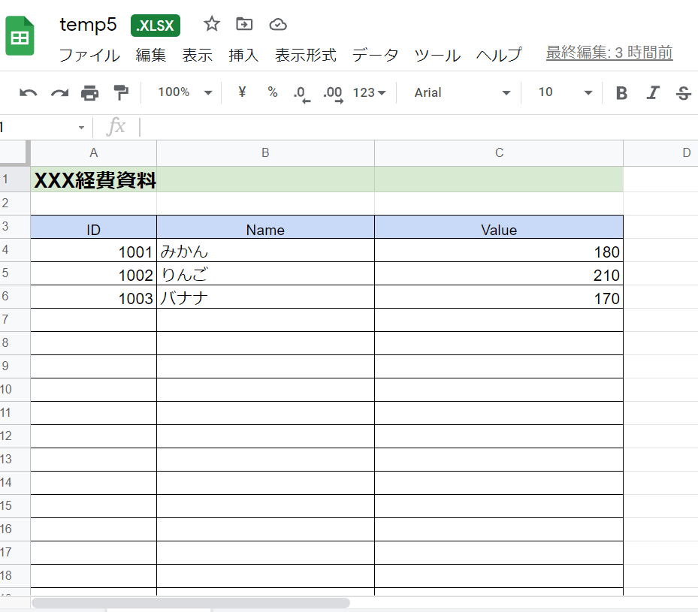Toggle strikethrough formatting
The width and height of the screenshot is (698, 612).
pos(682,92)
